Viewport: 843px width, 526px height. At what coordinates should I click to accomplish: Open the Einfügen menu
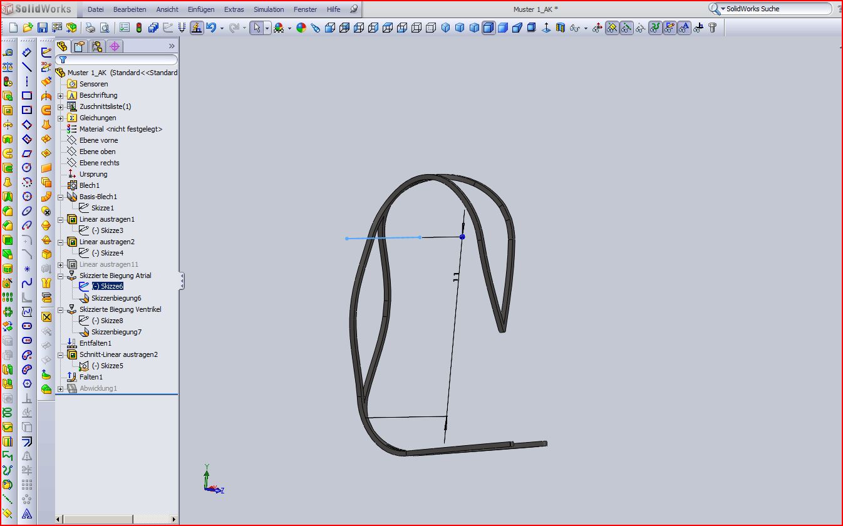pyautogui.click(x=200, y=9)
